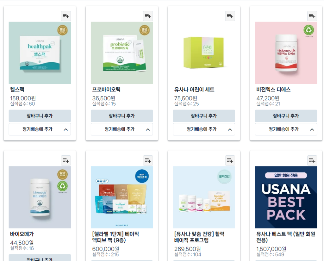The width and height of the screenshot is (324, 261).
Task: Click add-to-list icon on 프로바이오틱 card
Action: (148, 16)
